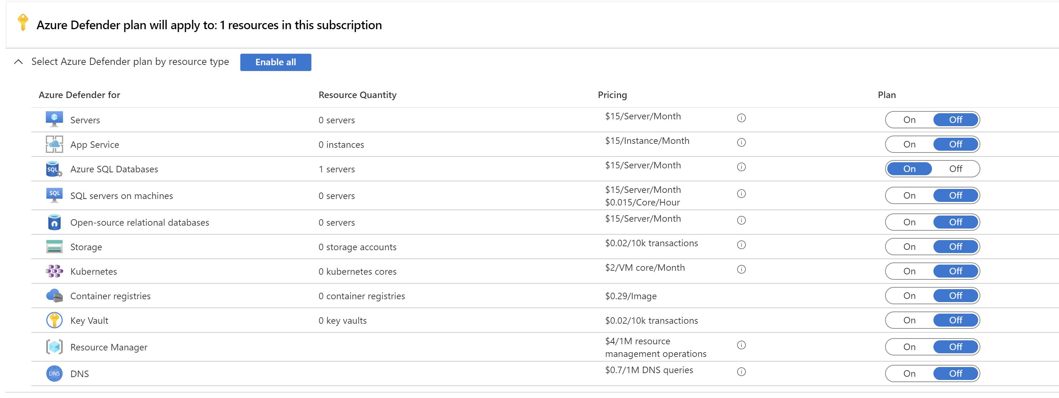Turn Off the Azure SQL Databases plan

click(955, 169)
